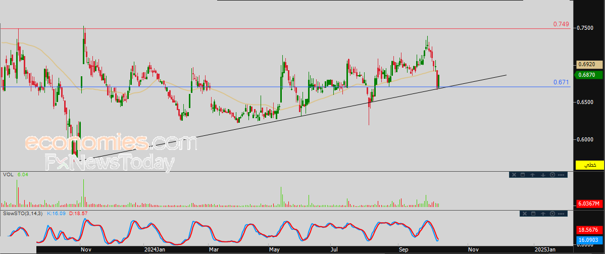This screenshot has height=254, width=605.
Task: Open more options for VOL panel
Action: [x=561, y=175]
